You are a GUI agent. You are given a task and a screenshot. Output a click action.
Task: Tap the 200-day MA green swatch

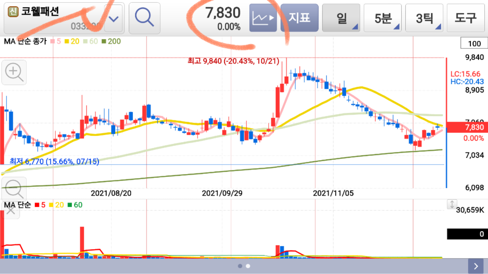104,41
